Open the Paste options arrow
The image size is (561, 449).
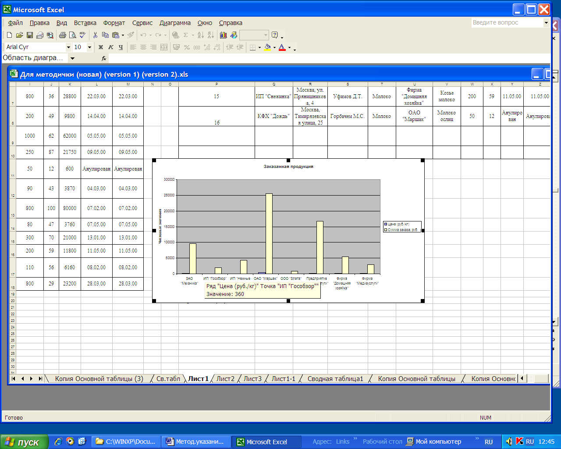click(x=123, y=35)
